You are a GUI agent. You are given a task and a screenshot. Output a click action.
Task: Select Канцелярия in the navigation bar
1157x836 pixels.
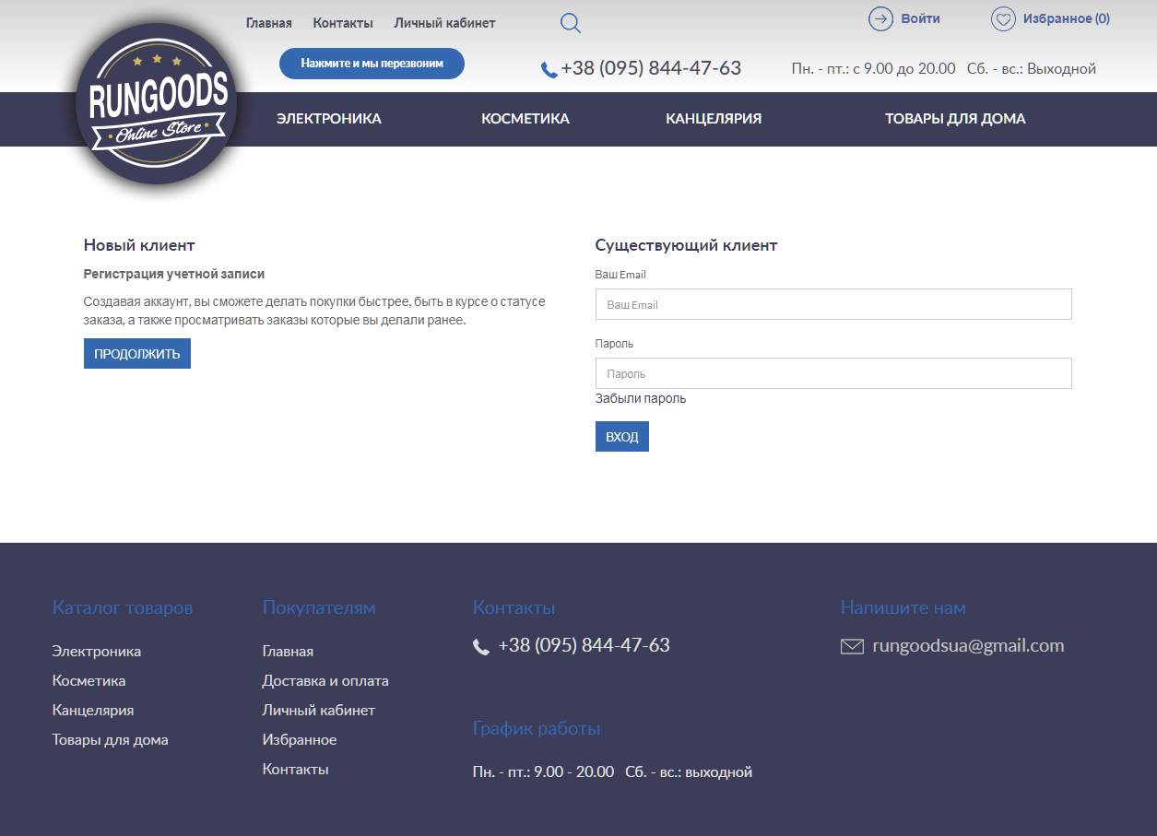coord(714,119)
